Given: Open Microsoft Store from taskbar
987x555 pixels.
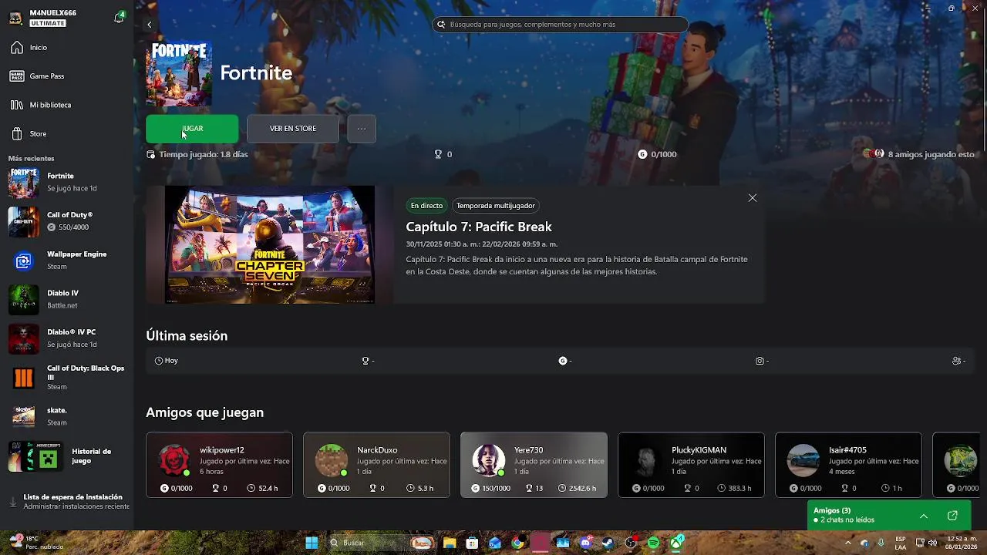Looking at the screenshot, I should tap(472, 543).
